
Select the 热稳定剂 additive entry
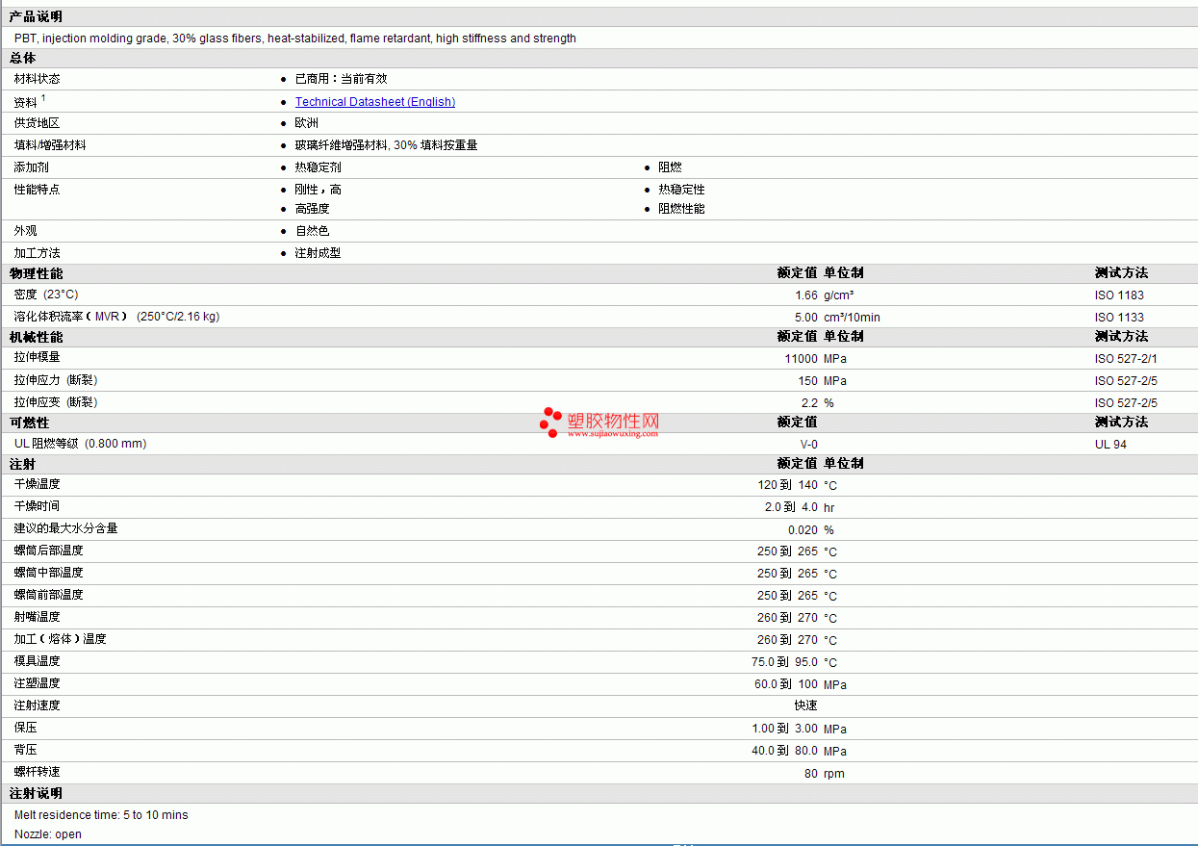pyautogui.click(x=318, y=167)
